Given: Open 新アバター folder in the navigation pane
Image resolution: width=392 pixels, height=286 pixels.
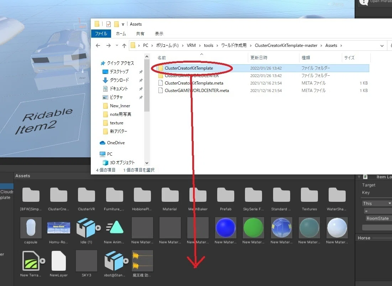Looking at the screenshot, I should 118,131.
